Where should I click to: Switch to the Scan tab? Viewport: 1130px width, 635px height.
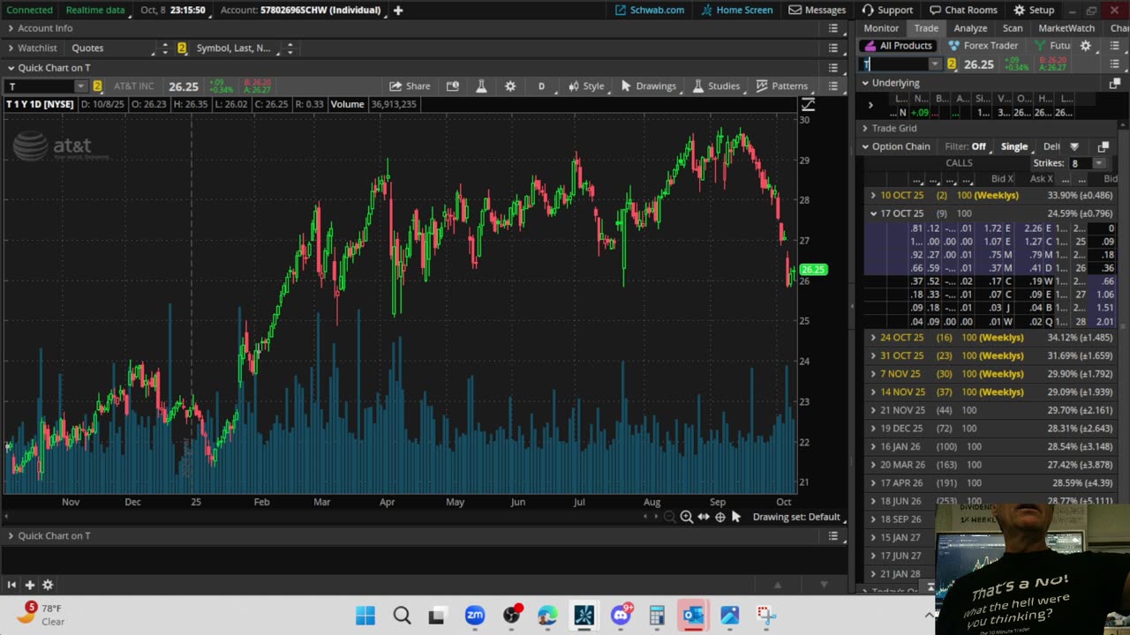coord(1013,28)
